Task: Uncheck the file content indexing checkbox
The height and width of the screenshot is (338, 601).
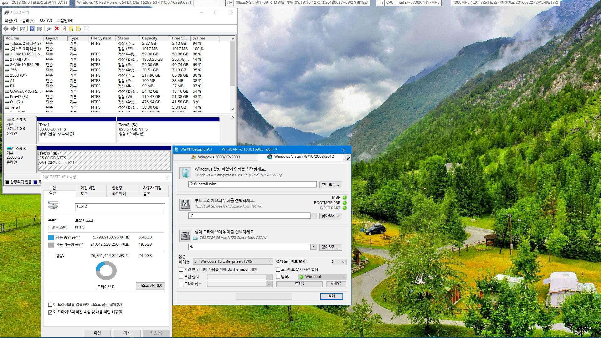Action: tap(50, 312)
